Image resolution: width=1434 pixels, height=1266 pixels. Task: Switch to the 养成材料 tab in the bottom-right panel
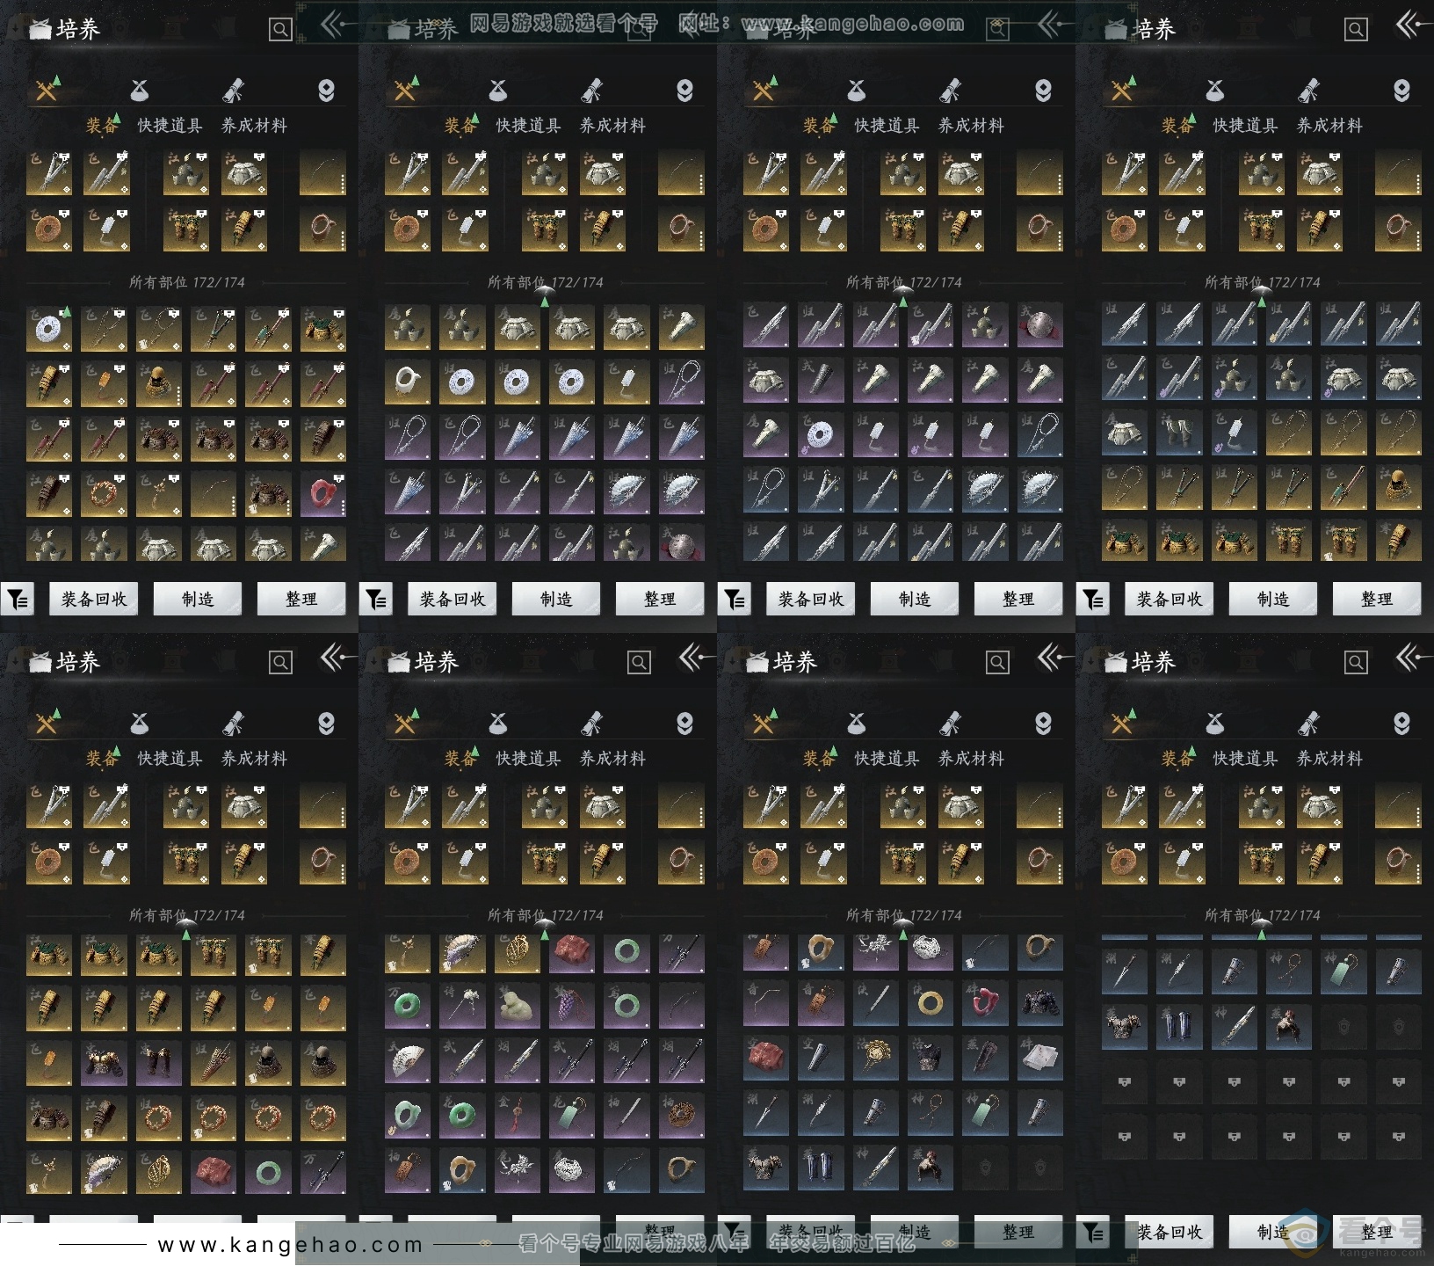1329,759
